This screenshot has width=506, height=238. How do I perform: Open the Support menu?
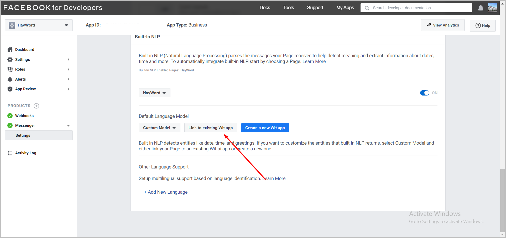315,8
